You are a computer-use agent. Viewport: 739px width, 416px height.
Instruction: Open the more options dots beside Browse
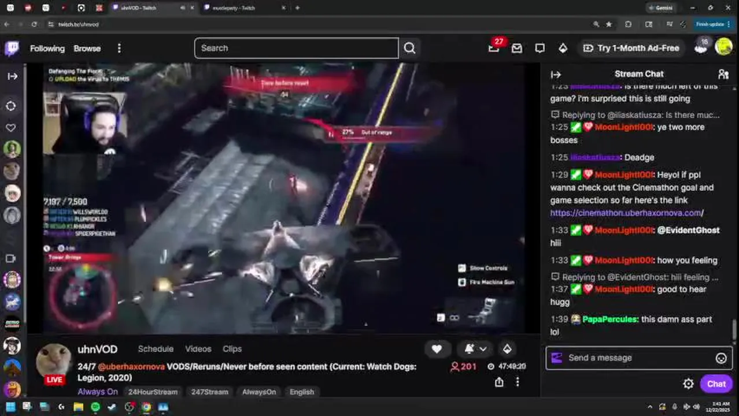coord(119,49)
